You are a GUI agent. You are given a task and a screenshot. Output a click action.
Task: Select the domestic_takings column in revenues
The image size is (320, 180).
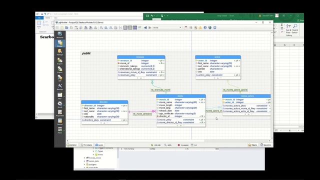click(141, 66)
